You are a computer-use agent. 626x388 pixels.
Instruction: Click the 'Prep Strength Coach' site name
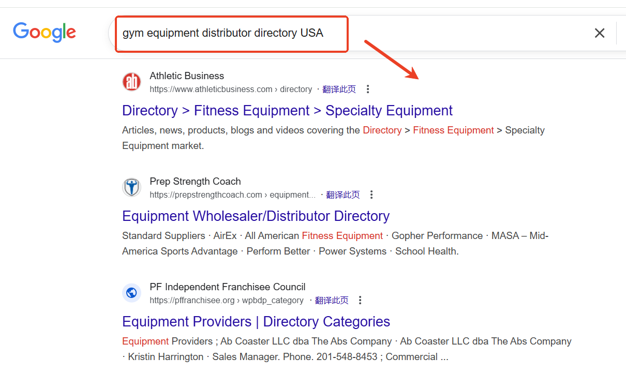coord(195,182)
